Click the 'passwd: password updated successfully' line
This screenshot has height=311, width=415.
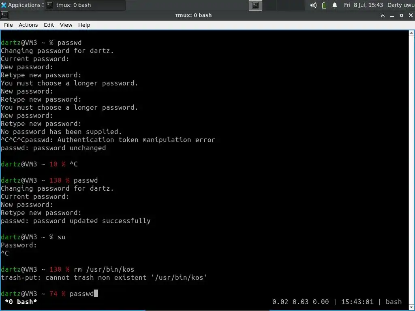[76, 221]
